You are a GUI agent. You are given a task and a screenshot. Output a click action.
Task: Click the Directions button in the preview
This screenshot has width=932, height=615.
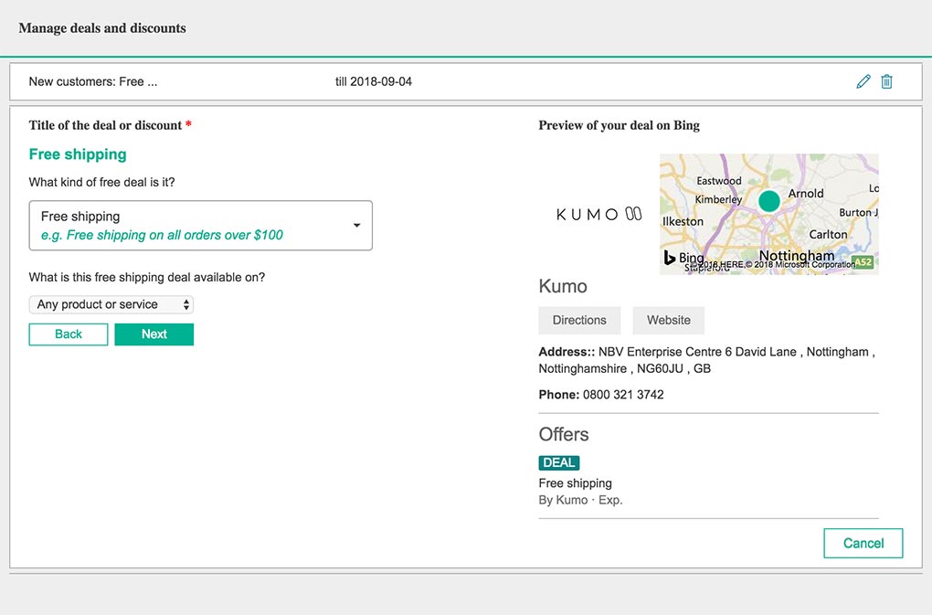point(579,320)
